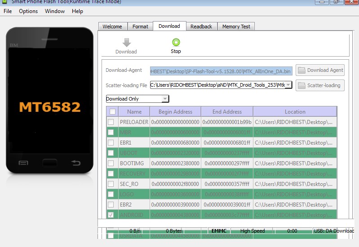The image size is (359, 247).
Task: Uncheck the ANDROID partition checkbox
Action: pos(111,215)
